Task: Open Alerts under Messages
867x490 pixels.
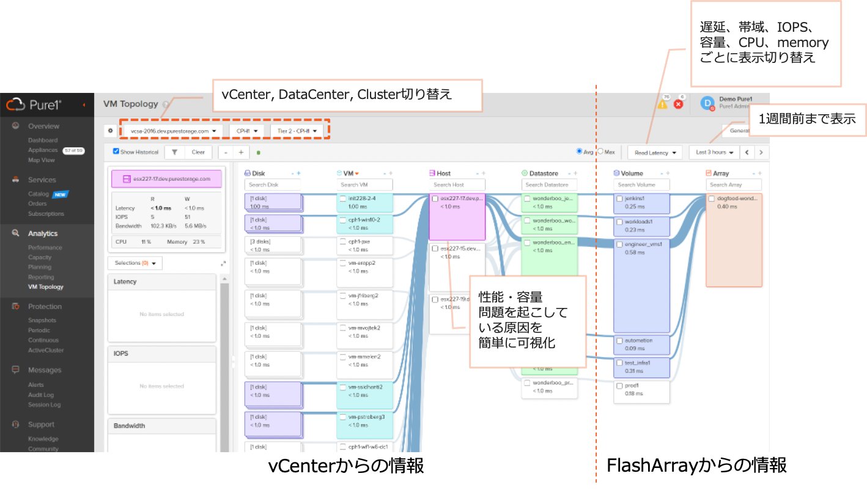Action: click(36, 385)
